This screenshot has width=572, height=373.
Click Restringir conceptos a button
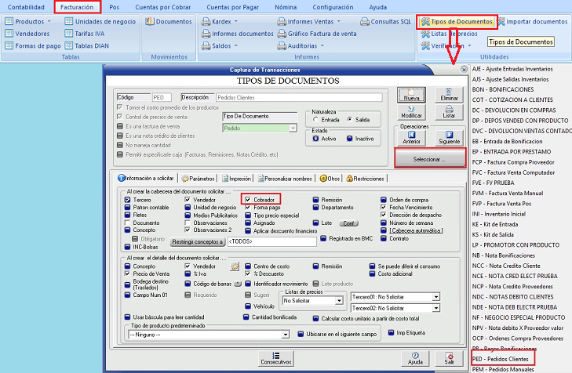point(198,242)
